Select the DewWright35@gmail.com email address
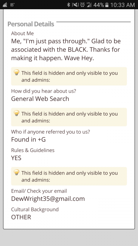The height and width of the screenshot is (246, 138). click(48, 199)
